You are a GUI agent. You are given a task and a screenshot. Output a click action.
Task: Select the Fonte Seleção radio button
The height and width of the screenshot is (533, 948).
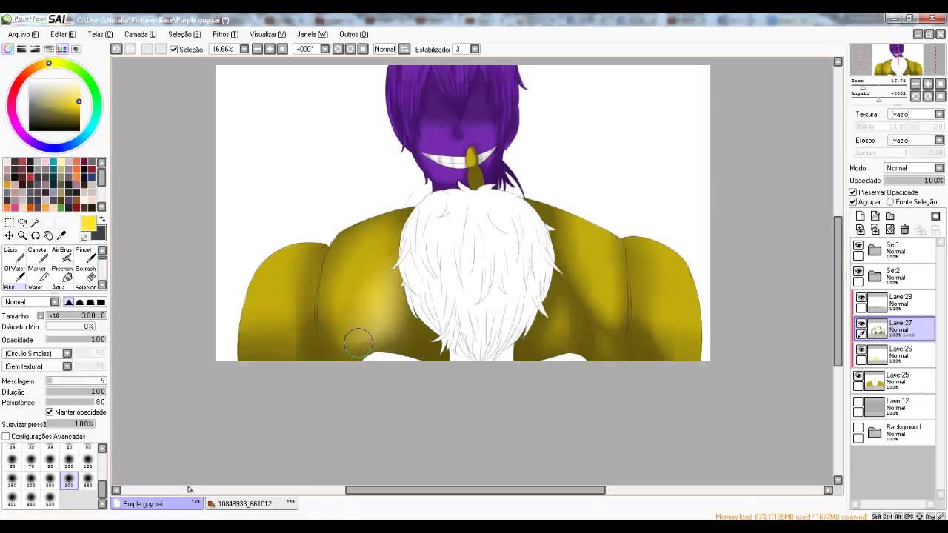pos(890,202)
